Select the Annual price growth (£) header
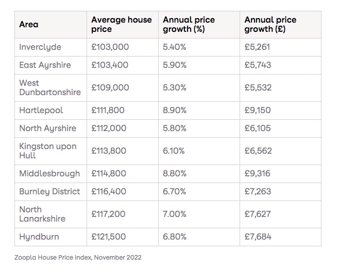Image resolution: width=356 pixels, height=273 pixels. pyautogui.click(x=270, y=24)
